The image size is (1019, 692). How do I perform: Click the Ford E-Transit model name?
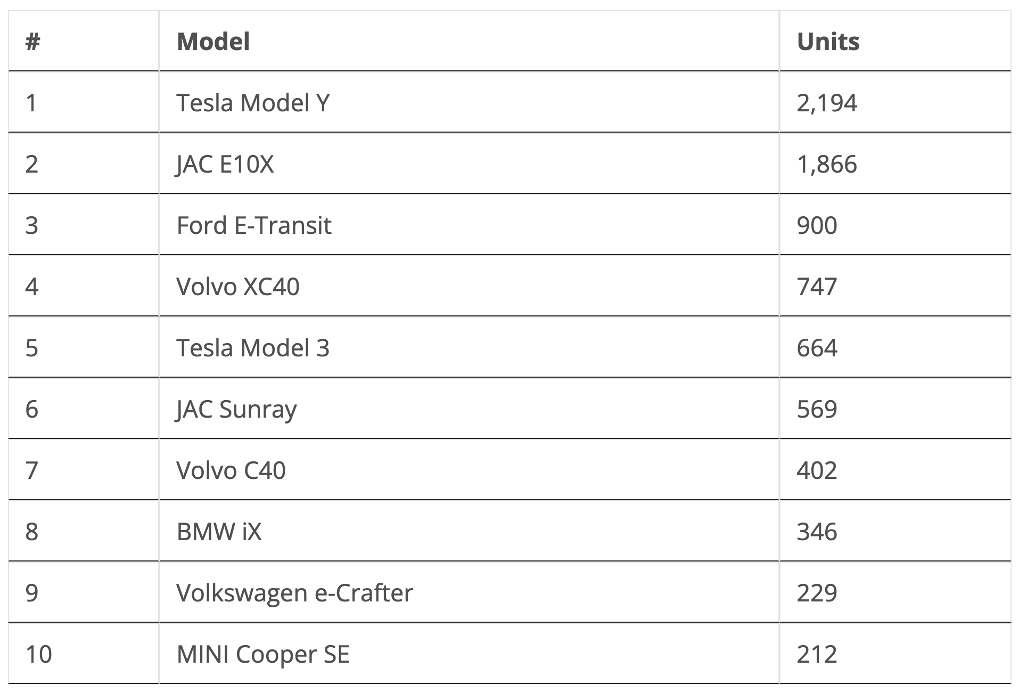pyautogui.click(x=254, y=225)
